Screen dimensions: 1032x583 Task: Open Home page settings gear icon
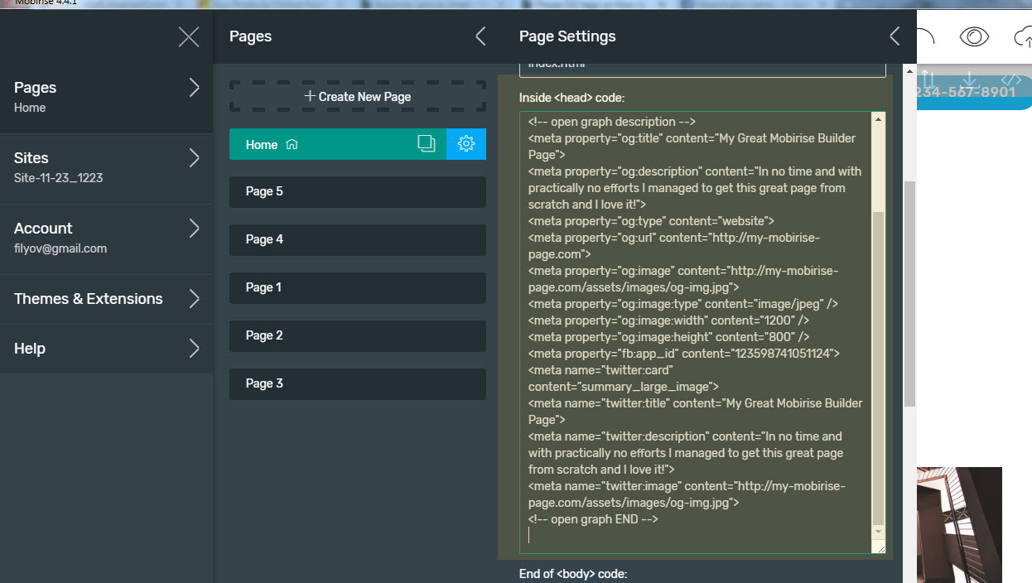point(466,144)
